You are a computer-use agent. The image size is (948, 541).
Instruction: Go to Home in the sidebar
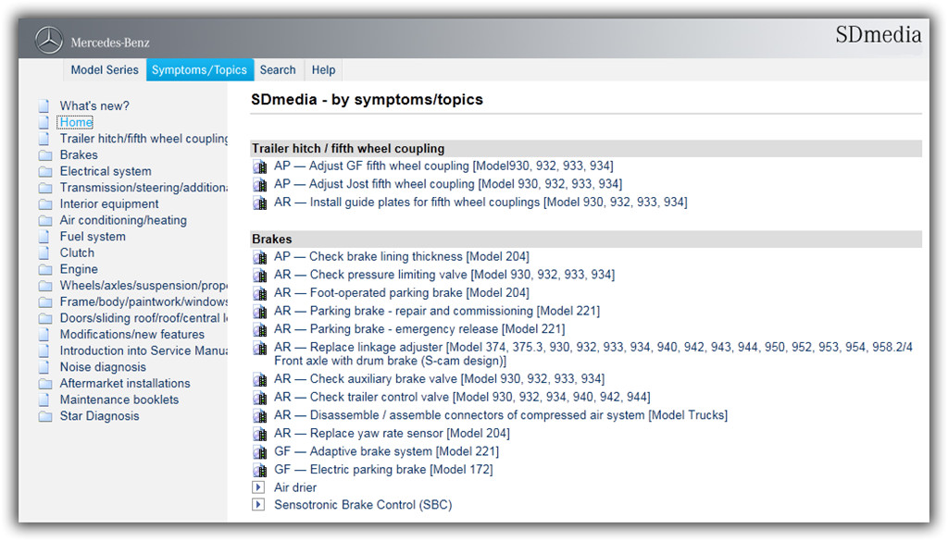(x=76, y=123)
